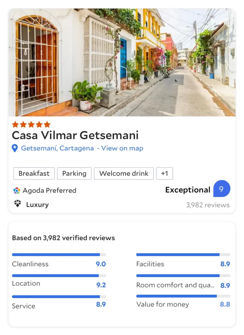This screenshot has width=244, height=335.
Task: Click the Facilities rating bar
Action: [x=183, y=255]
